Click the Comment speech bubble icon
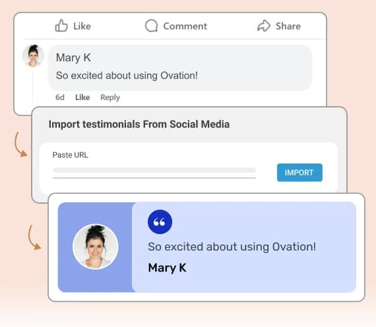 click(152, 26)
